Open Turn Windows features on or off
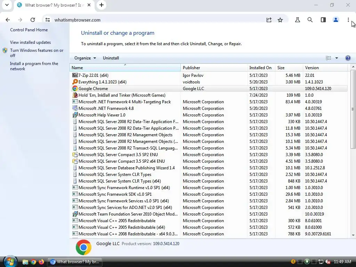The width and height of the screenshot is (356, 267). click(x=37, y=53)
